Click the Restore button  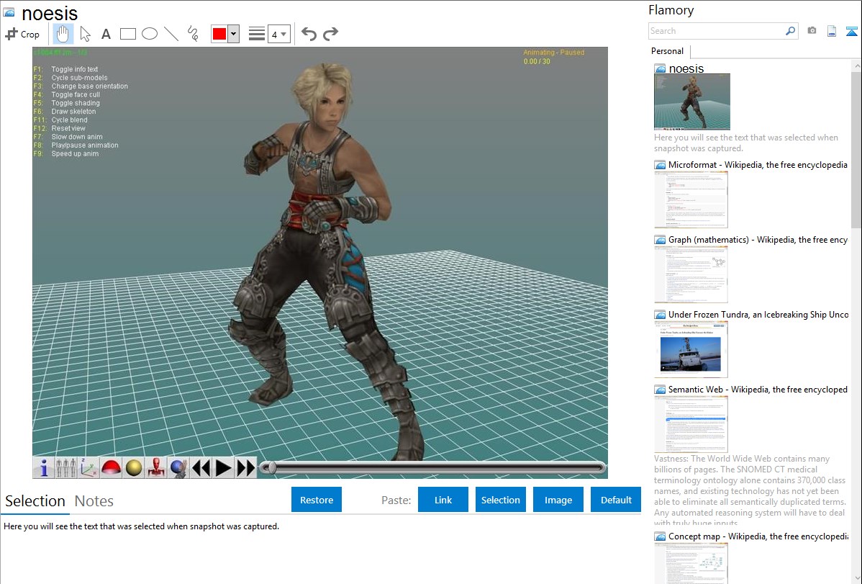[x=317, y=500]
